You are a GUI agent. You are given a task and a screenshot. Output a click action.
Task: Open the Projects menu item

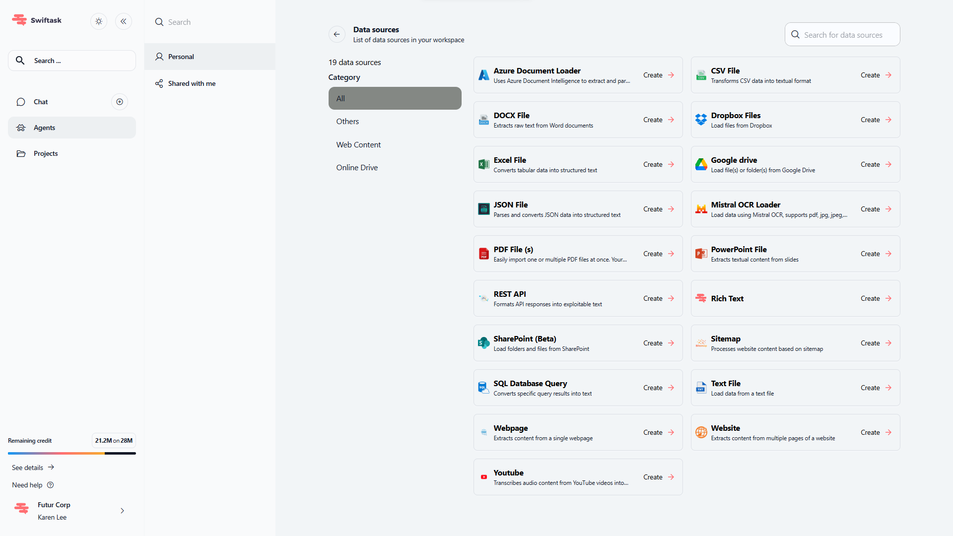46,153
